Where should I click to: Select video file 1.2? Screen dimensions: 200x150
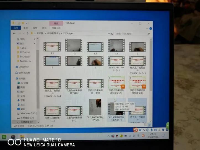(x=74, y=46)
